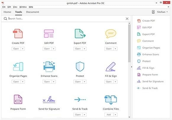Click the large Export PDF tool icon

click(x=80, y=33)
